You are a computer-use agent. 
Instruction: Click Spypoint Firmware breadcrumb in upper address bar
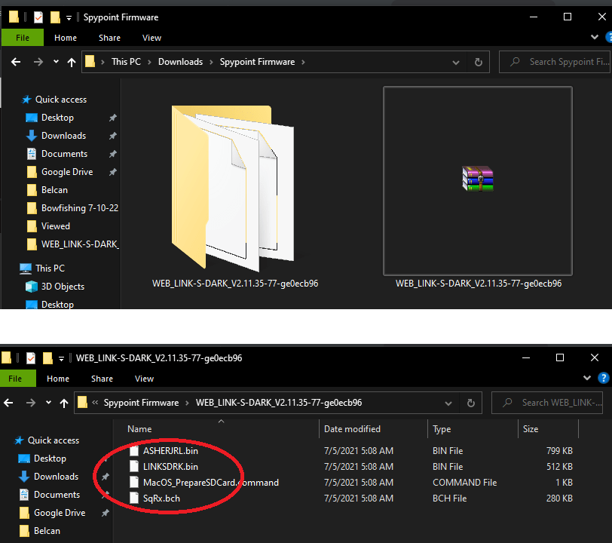click(257, 62)
